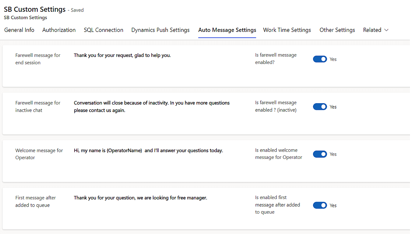Click the 'Farewell message for end session' label

pos(38,59)
